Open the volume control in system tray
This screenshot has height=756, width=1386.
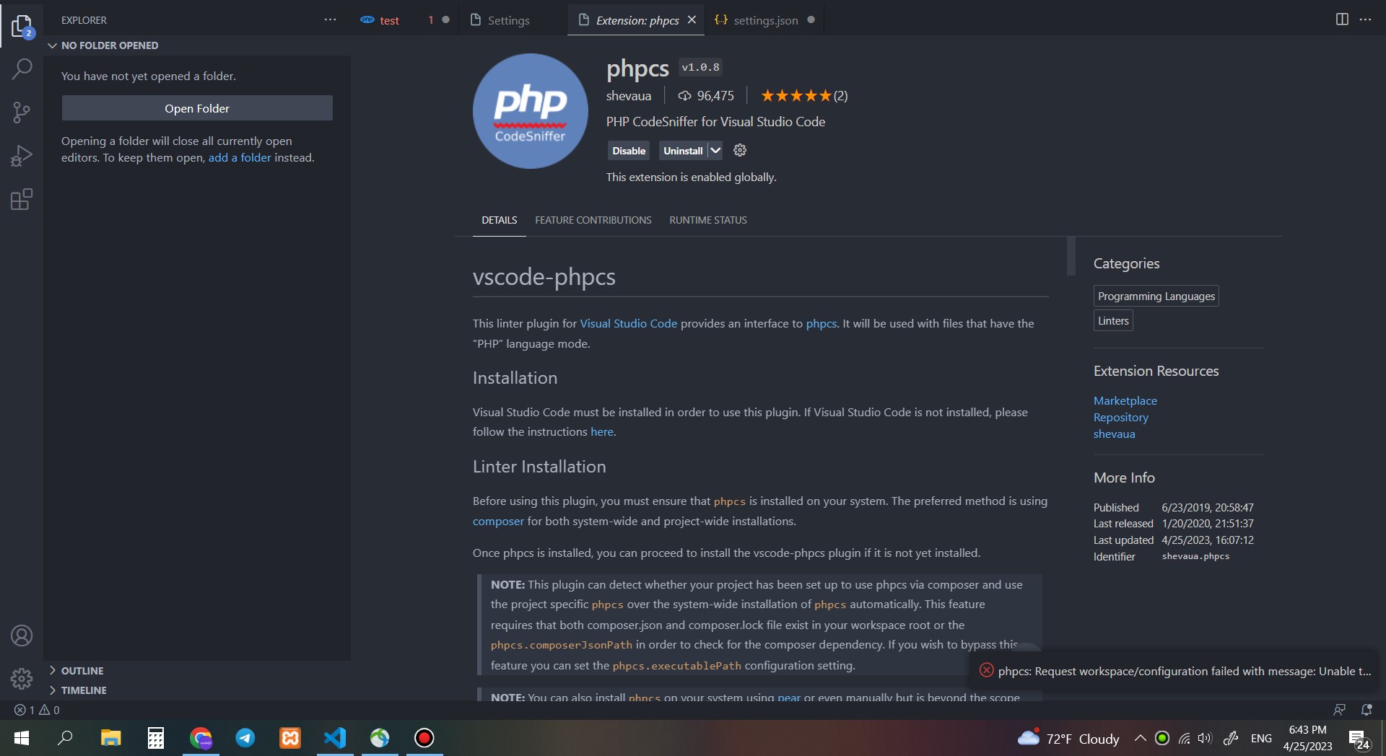pyautogui.click(x=1205, y=738)
